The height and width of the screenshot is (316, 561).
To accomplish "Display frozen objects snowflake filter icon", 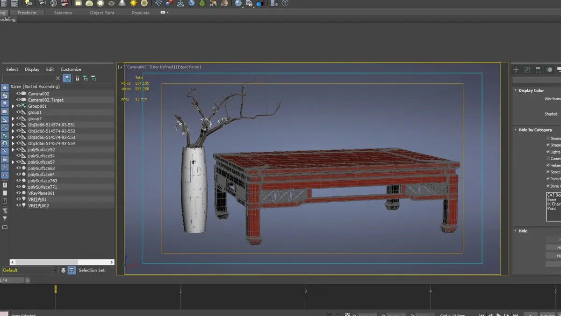I will click(5, 167).
